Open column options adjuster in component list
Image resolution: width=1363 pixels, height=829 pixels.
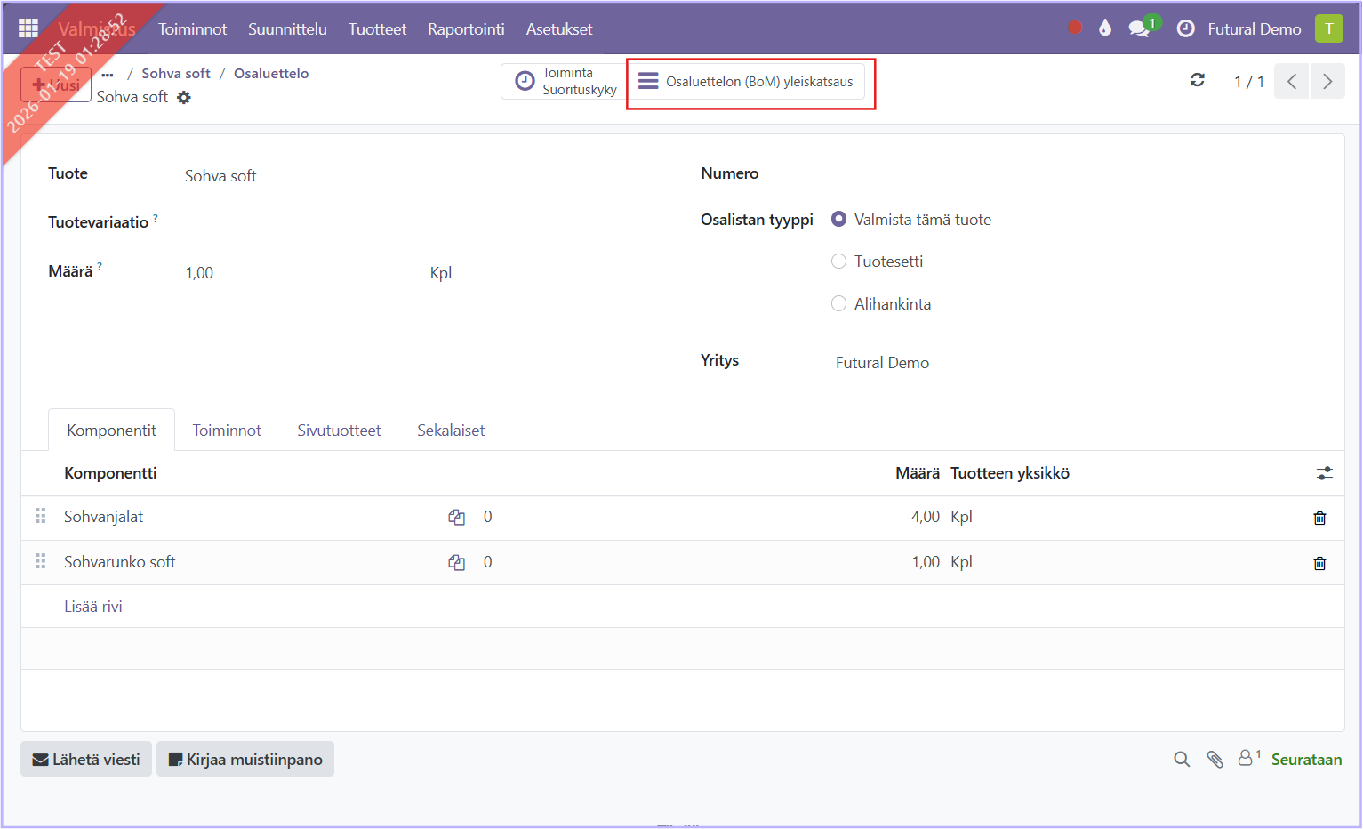tap(1324, 473)
